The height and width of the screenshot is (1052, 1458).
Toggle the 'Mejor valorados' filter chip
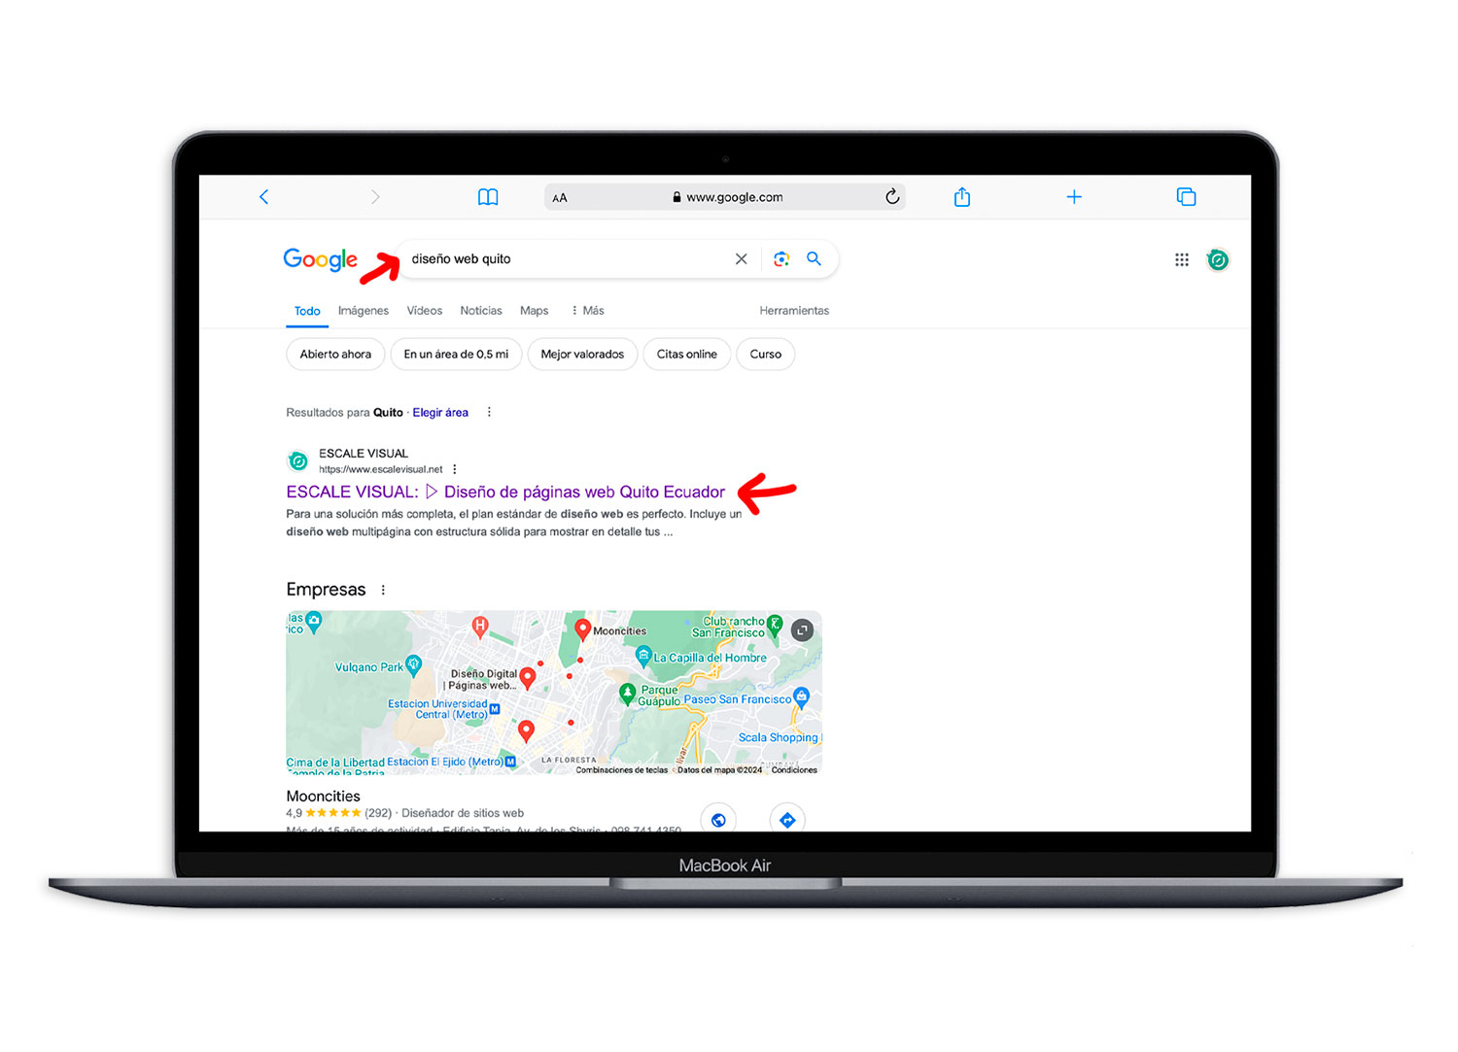pos(582,355)
